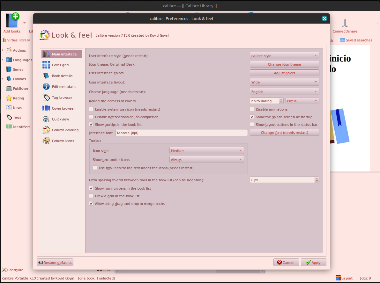Click the Column icons palette icon
Screen dimensions: 380x283
(x=46, y=141)
